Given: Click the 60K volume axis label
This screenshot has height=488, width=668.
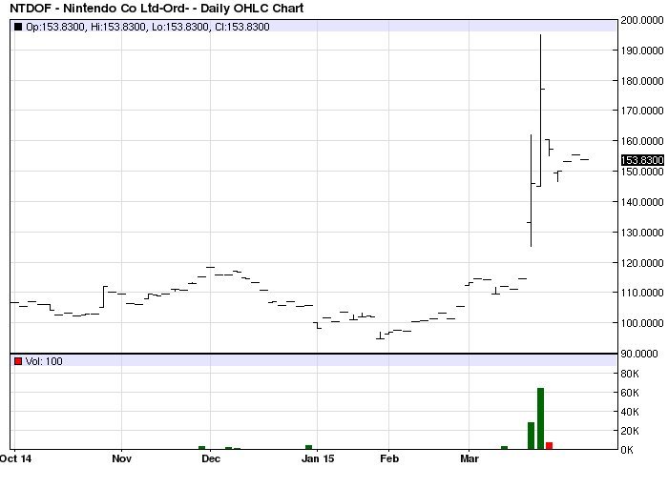Looking at the screenshot, I should 630,393.
